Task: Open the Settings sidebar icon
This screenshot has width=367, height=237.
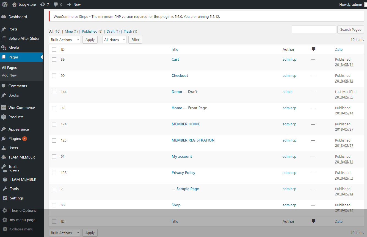Action: click(5, 198)
